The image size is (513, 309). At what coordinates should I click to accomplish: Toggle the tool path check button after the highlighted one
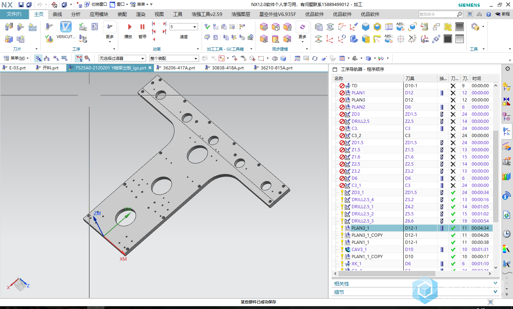[87, 58]
